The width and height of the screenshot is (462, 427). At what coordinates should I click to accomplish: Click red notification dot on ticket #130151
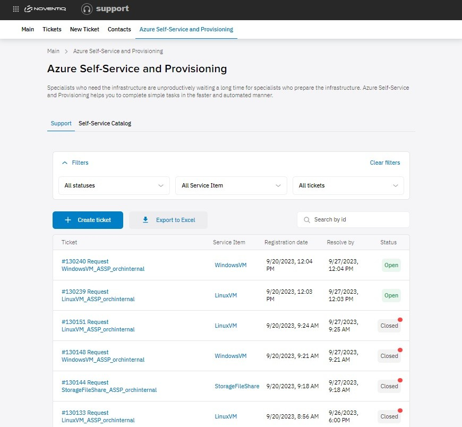click(x=400, y=320)
